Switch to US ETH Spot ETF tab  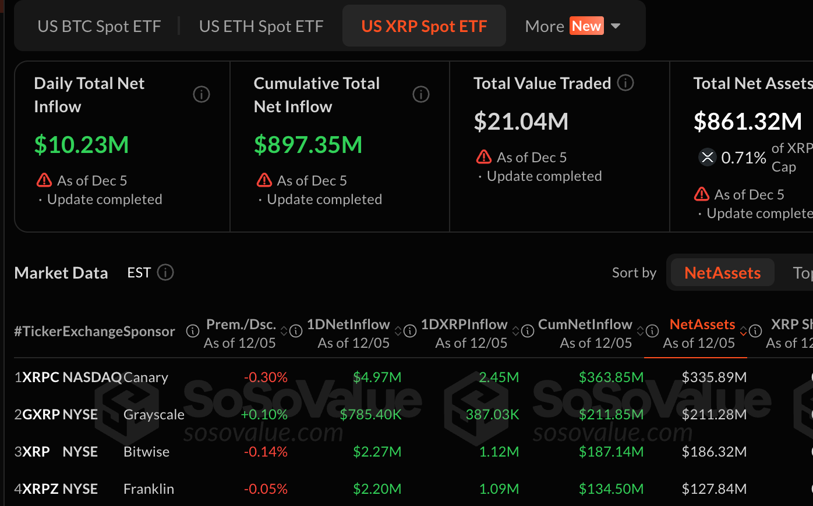[x=261, y=26]
